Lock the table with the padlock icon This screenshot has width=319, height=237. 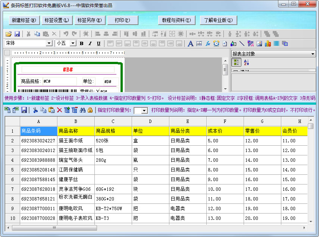click(90, 110)
